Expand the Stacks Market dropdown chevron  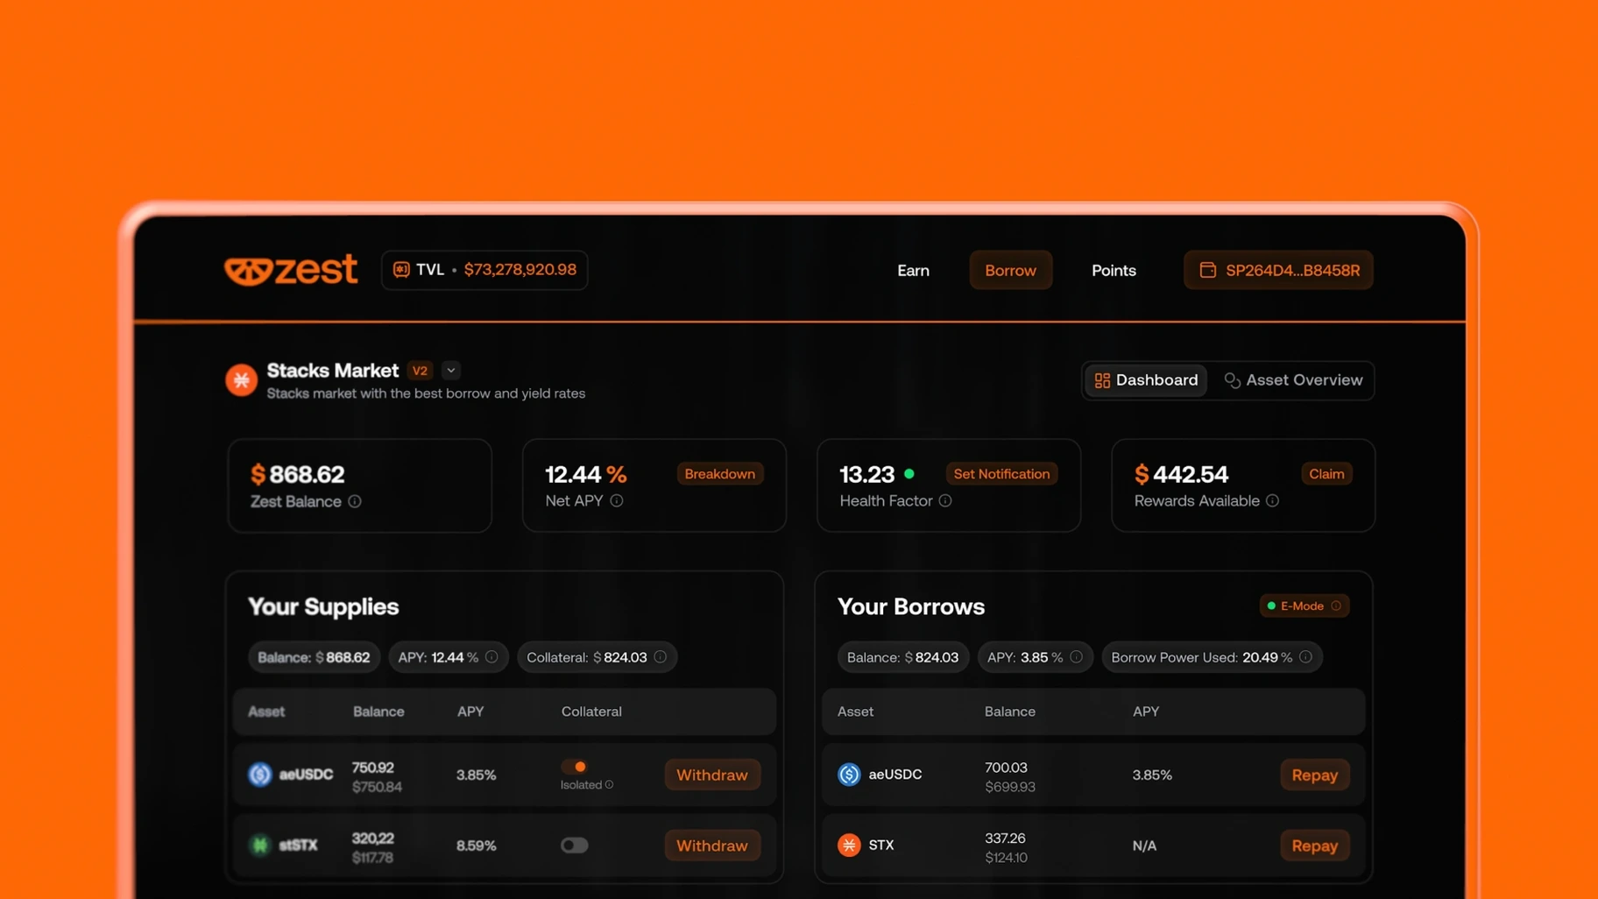[451, 371]
